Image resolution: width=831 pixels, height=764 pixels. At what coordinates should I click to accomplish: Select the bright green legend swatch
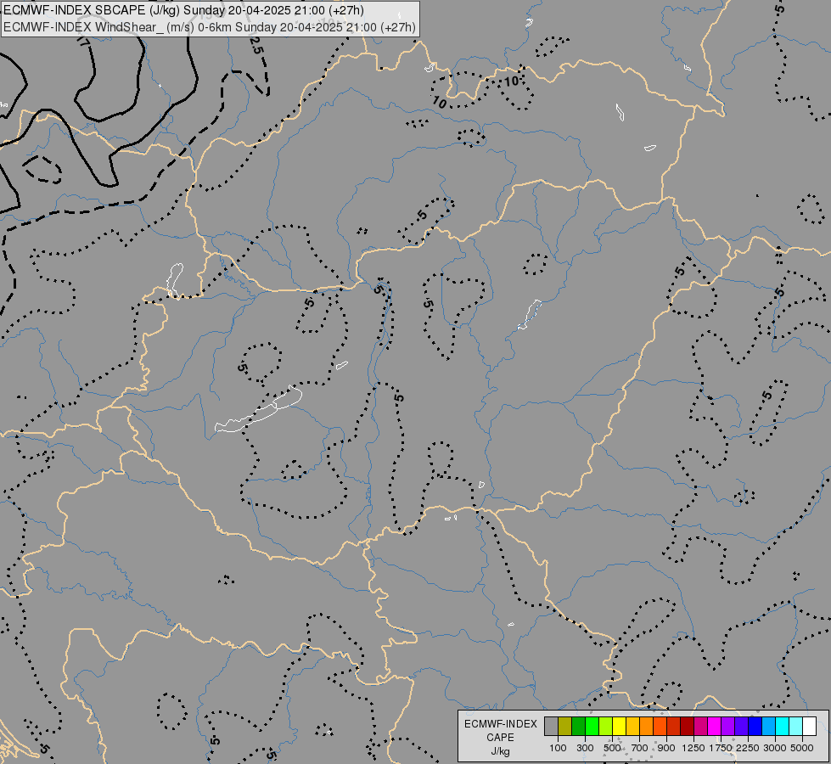click(592, 726)
